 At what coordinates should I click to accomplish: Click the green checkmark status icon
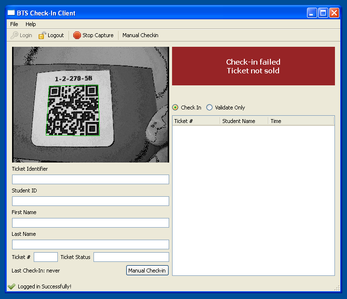[x=12, y=286]
